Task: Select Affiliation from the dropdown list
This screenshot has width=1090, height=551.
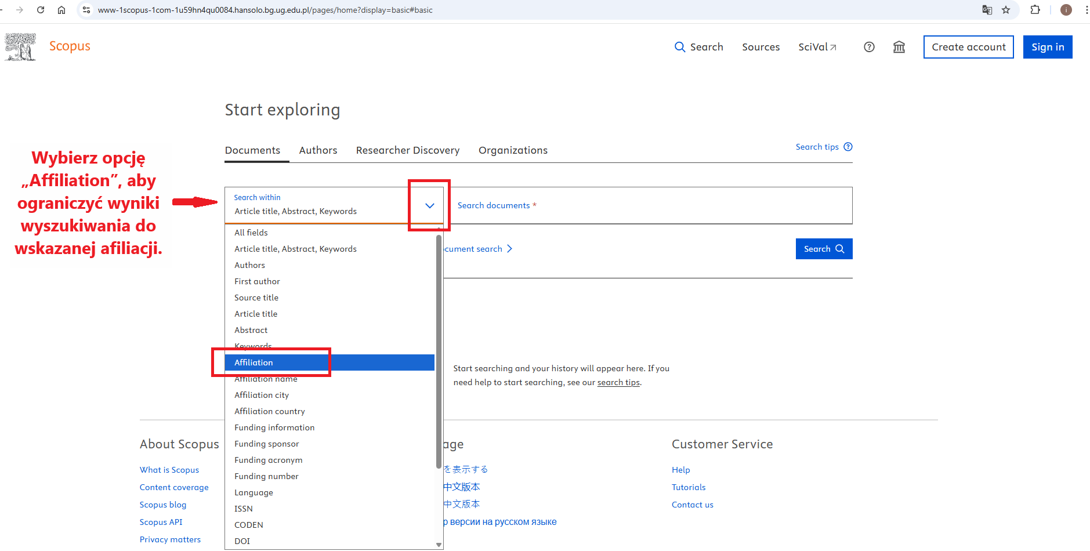Action: [254, 362]
